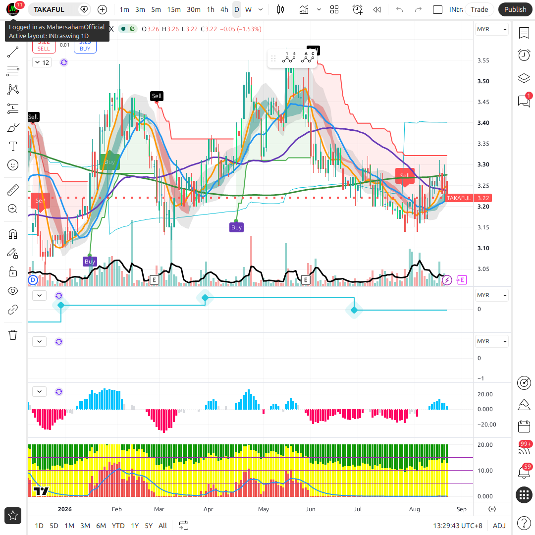Undo the last chart action
This screenshot has width=535, height=535.
pos(399,9)
